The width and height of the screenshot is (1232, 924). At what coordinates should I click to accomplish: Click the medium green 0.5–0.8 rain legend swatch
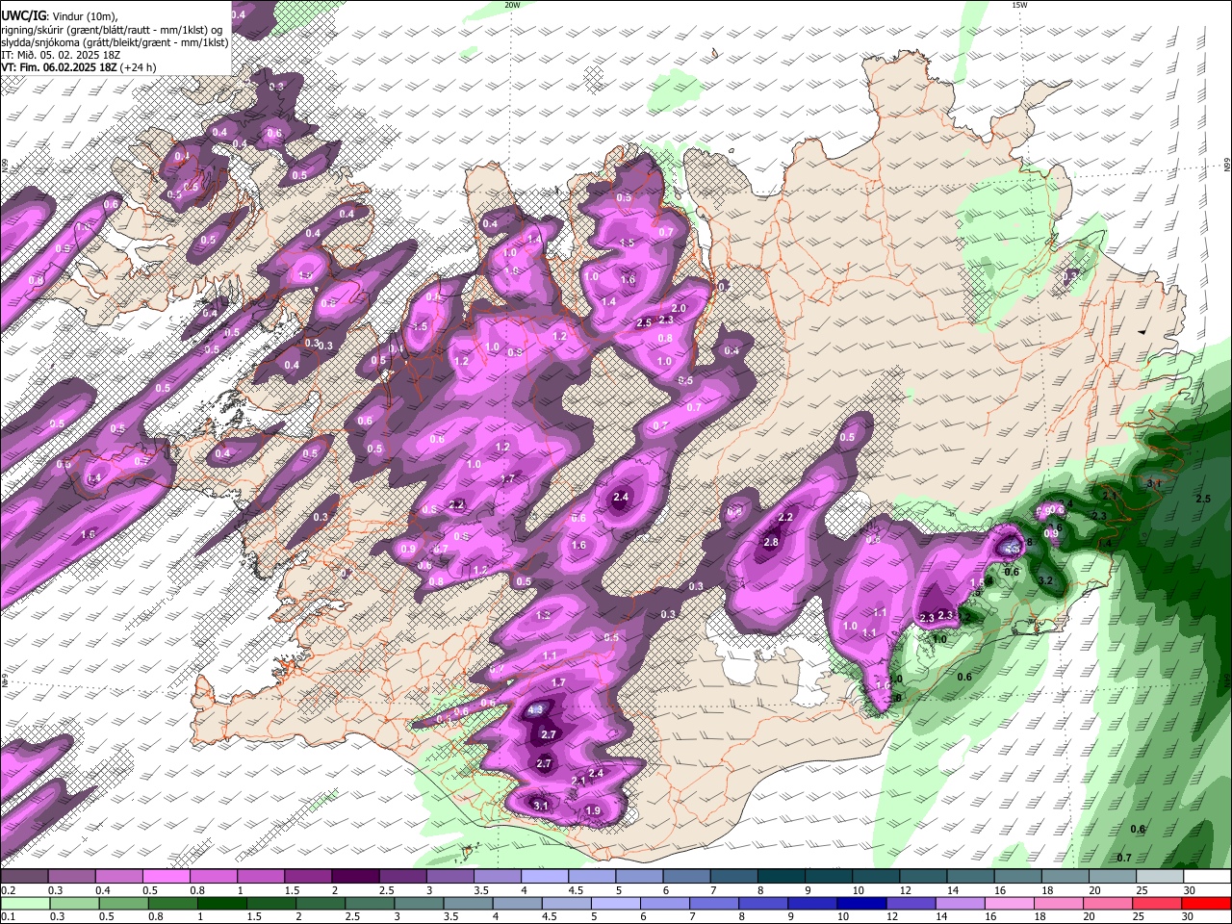(122, 903)
